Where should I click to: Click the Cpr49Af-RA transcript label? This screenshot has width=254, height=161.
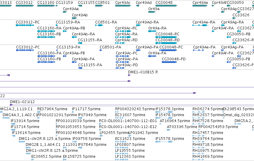[223, 28]
